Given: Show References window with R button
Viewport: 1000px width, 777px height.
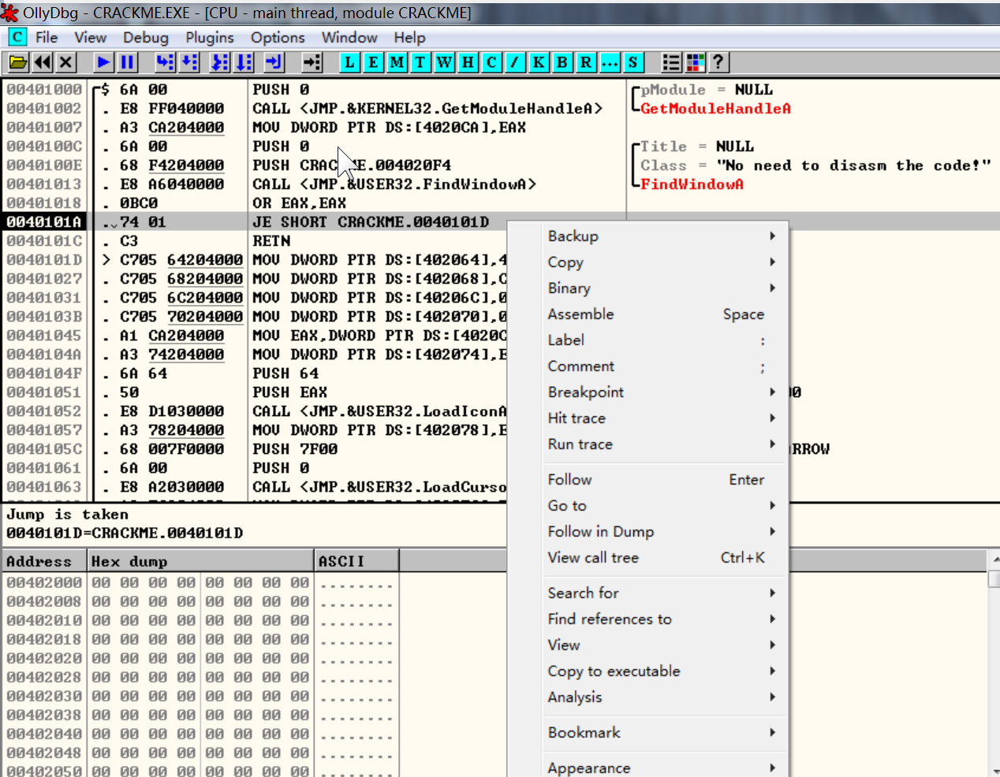Looking at the screenshot, I should pos(586,62).
